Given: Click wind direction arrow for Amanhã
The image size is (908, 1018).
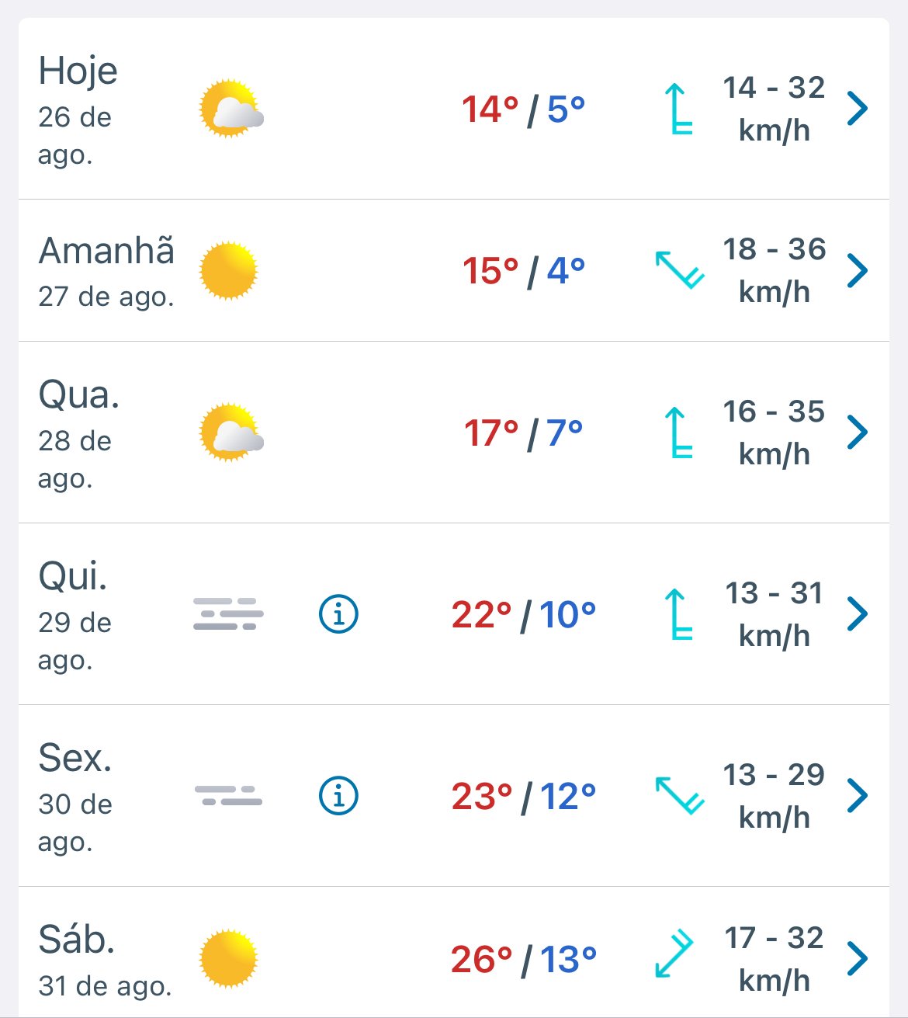Looking at the screenshot, I should [680, 269].
